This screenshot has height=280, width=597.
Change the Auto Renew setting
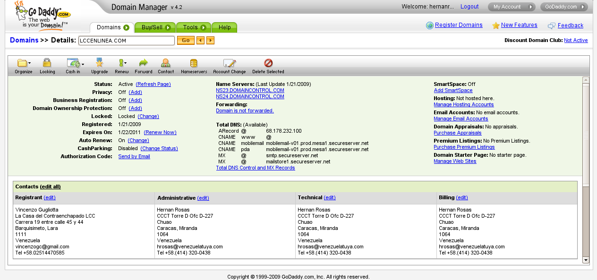(138, 140)
